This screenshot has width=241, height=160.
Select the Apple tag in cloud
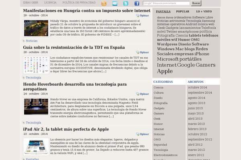click(x=165, y=71)
